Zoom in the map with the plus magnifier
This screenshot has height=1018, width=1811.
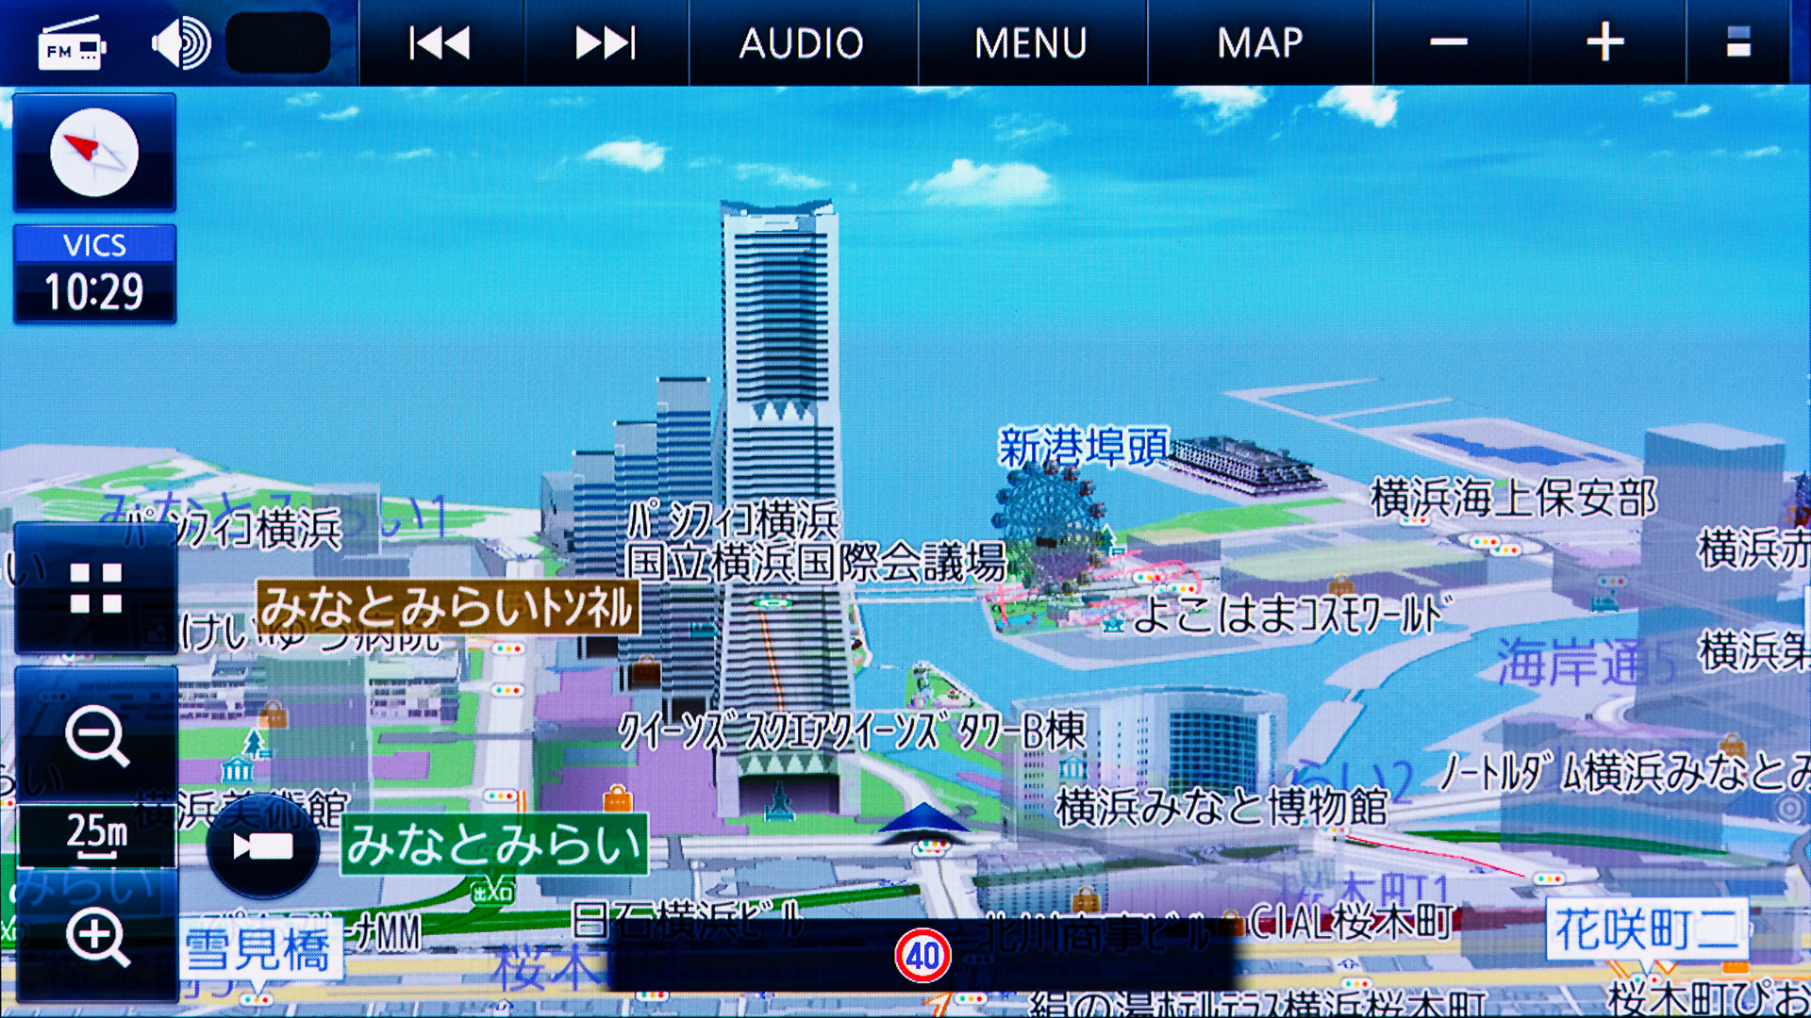pyautogui.click(x=96, y=937)
